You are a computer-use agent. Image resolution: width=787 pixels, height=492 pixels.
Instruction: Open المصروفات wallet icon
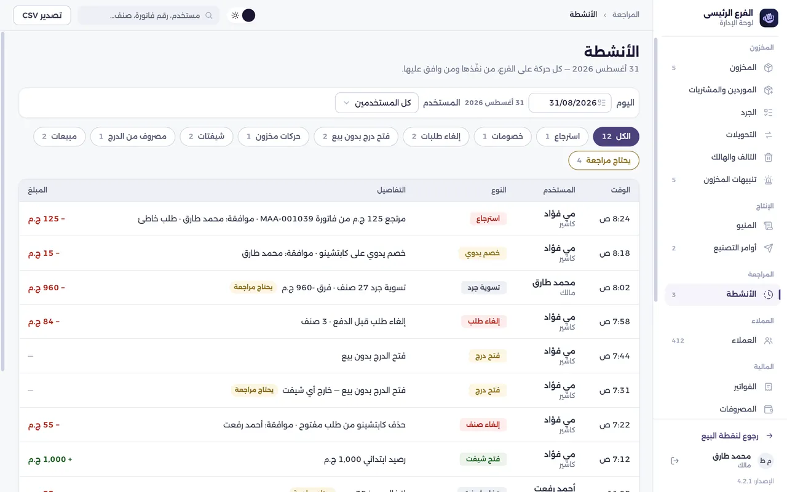click(768, 409)
